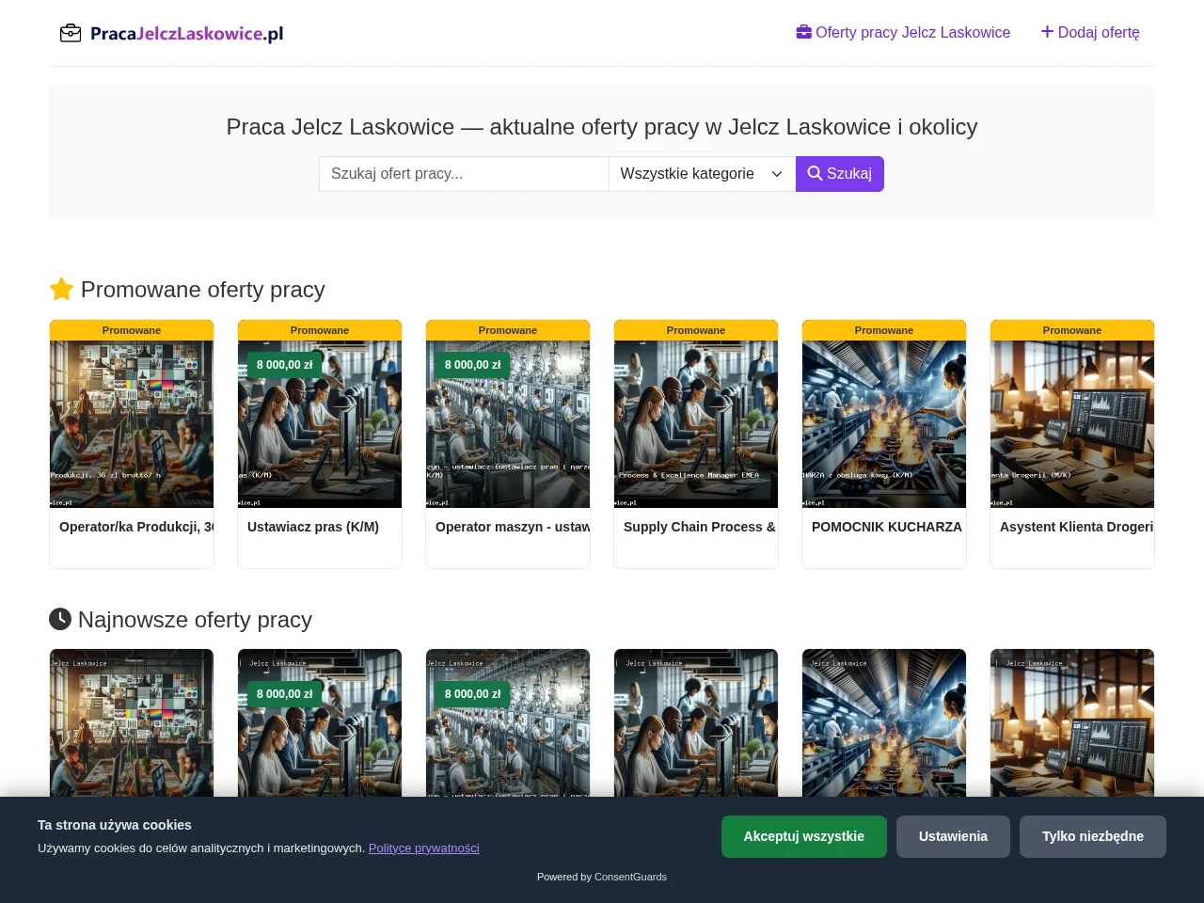This screenshot has height=903, width=1204.
Task: Open promoted Operator/ka Produkcji thumbnail
Action: [132, 424]
